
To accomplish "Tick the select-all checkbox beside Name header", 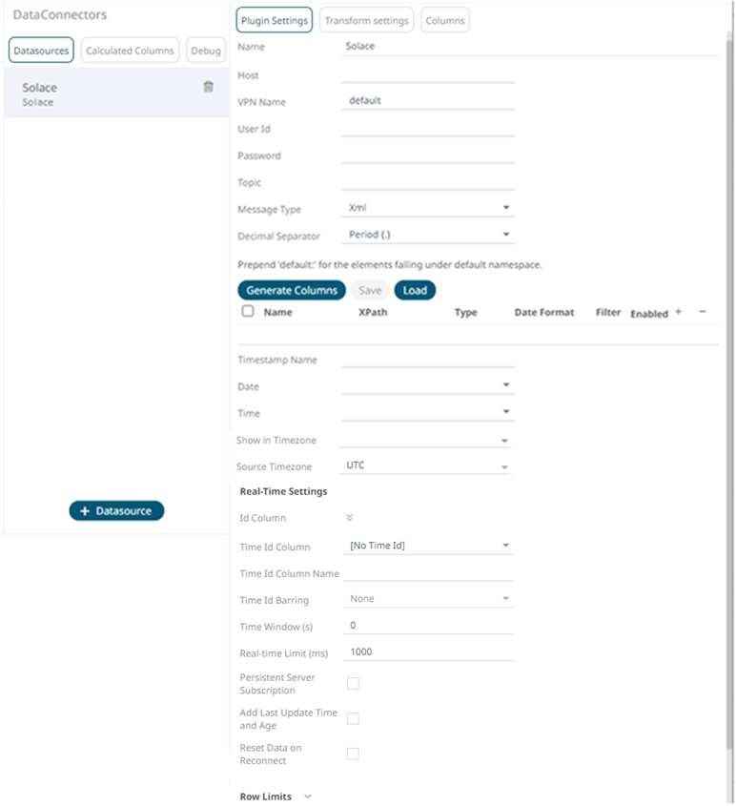I will click(x=248, y=312).
